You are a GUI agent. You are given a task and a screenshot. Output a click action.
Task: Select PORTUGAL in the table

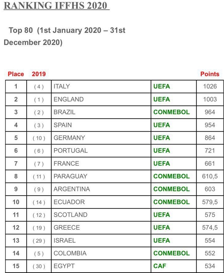(71, 151)
